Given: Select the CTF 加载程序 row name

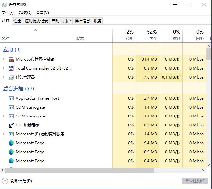Looking at the screenshot, I should click(x=27, y=125).
